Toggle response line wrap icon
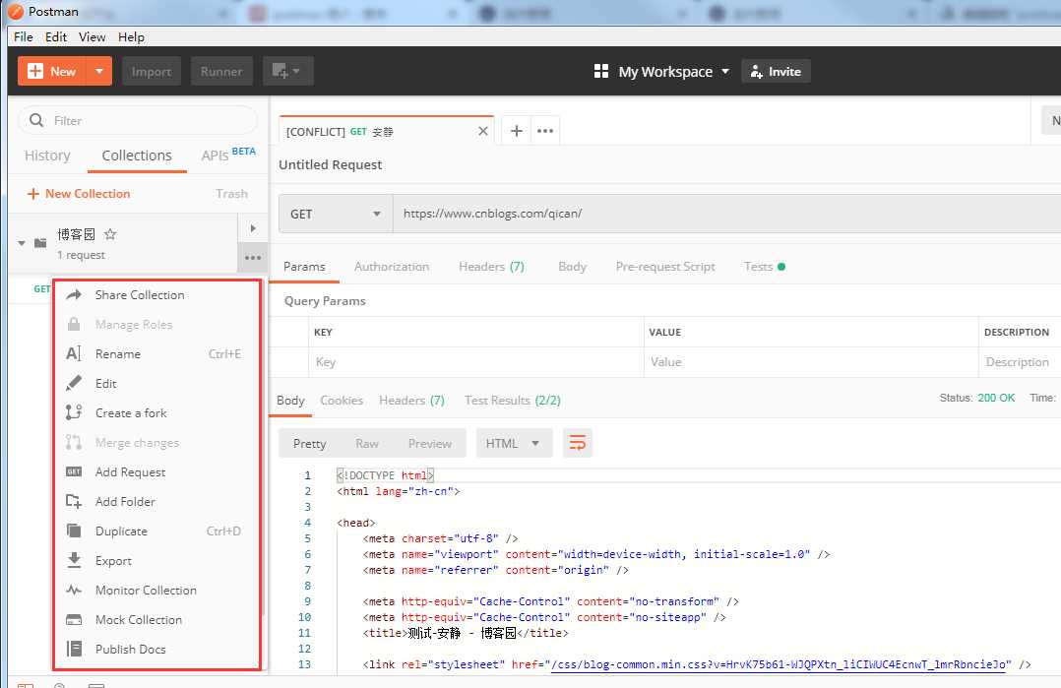Viewport: 1061px width, 688px height. click(x=577, y=443)
